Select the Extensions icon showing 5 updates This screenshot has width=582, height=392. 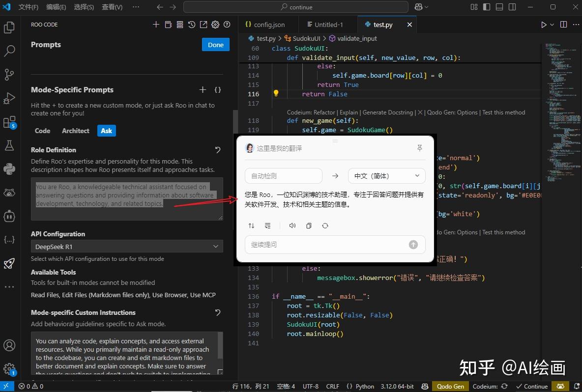point(9,121)
